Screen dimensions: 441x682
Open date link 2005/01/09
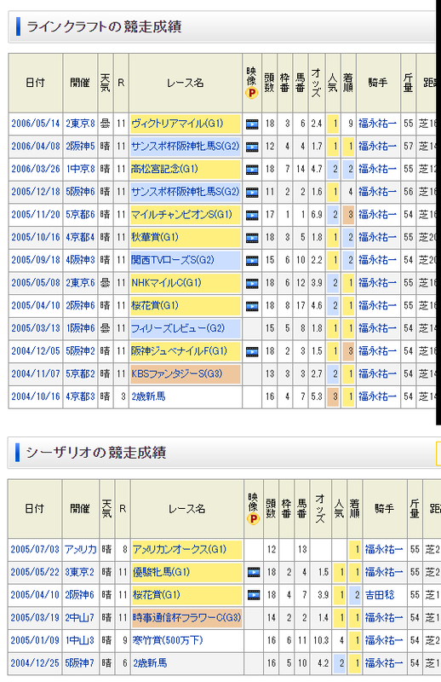[35, 640]
